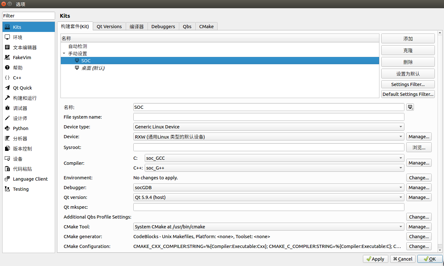444x266 pixels.
Task: Switch to the Qt Versions tab
Action: pyautogui.click(x=109, y=26)
